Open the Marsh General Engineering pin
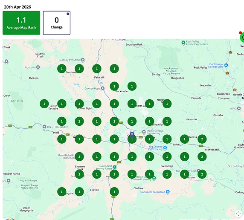Image resolution: width=244 pixels, height=220 pixels. (144, 132)
